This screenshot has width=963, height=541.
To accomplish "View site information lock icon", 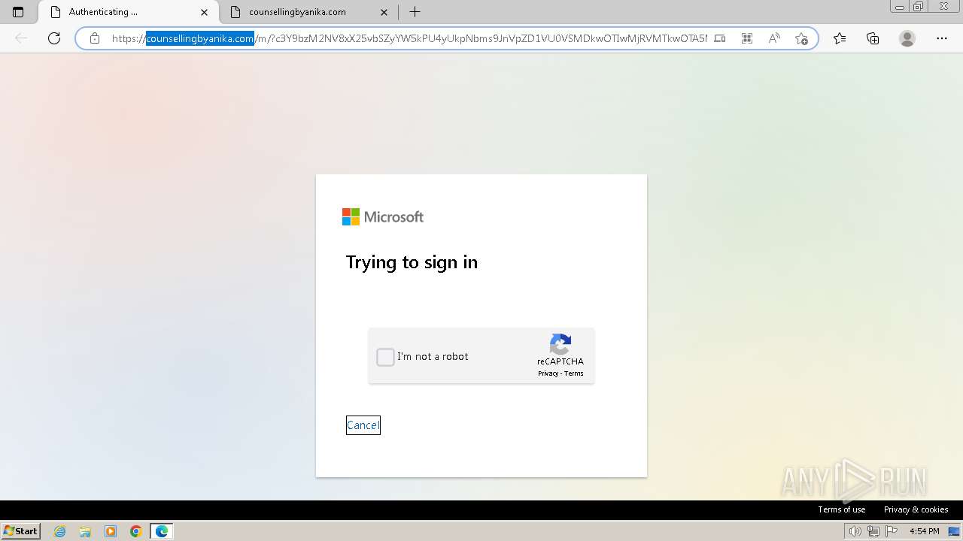I will [x=95, y=38].
